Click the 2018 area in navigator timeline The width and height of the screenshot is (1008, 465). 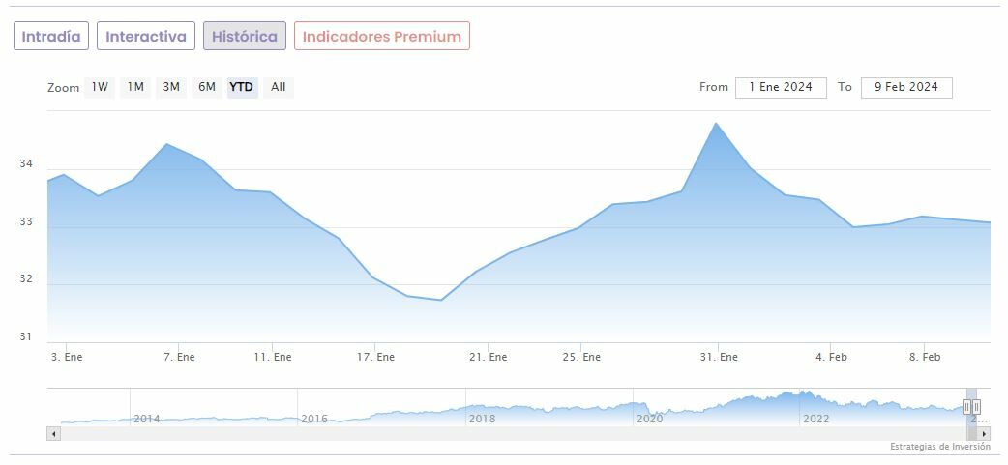click(482, 412)
